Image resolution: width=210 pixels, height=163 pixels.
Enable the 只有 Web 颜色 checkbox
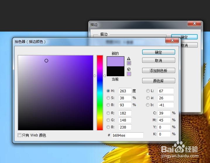point(19,135)
